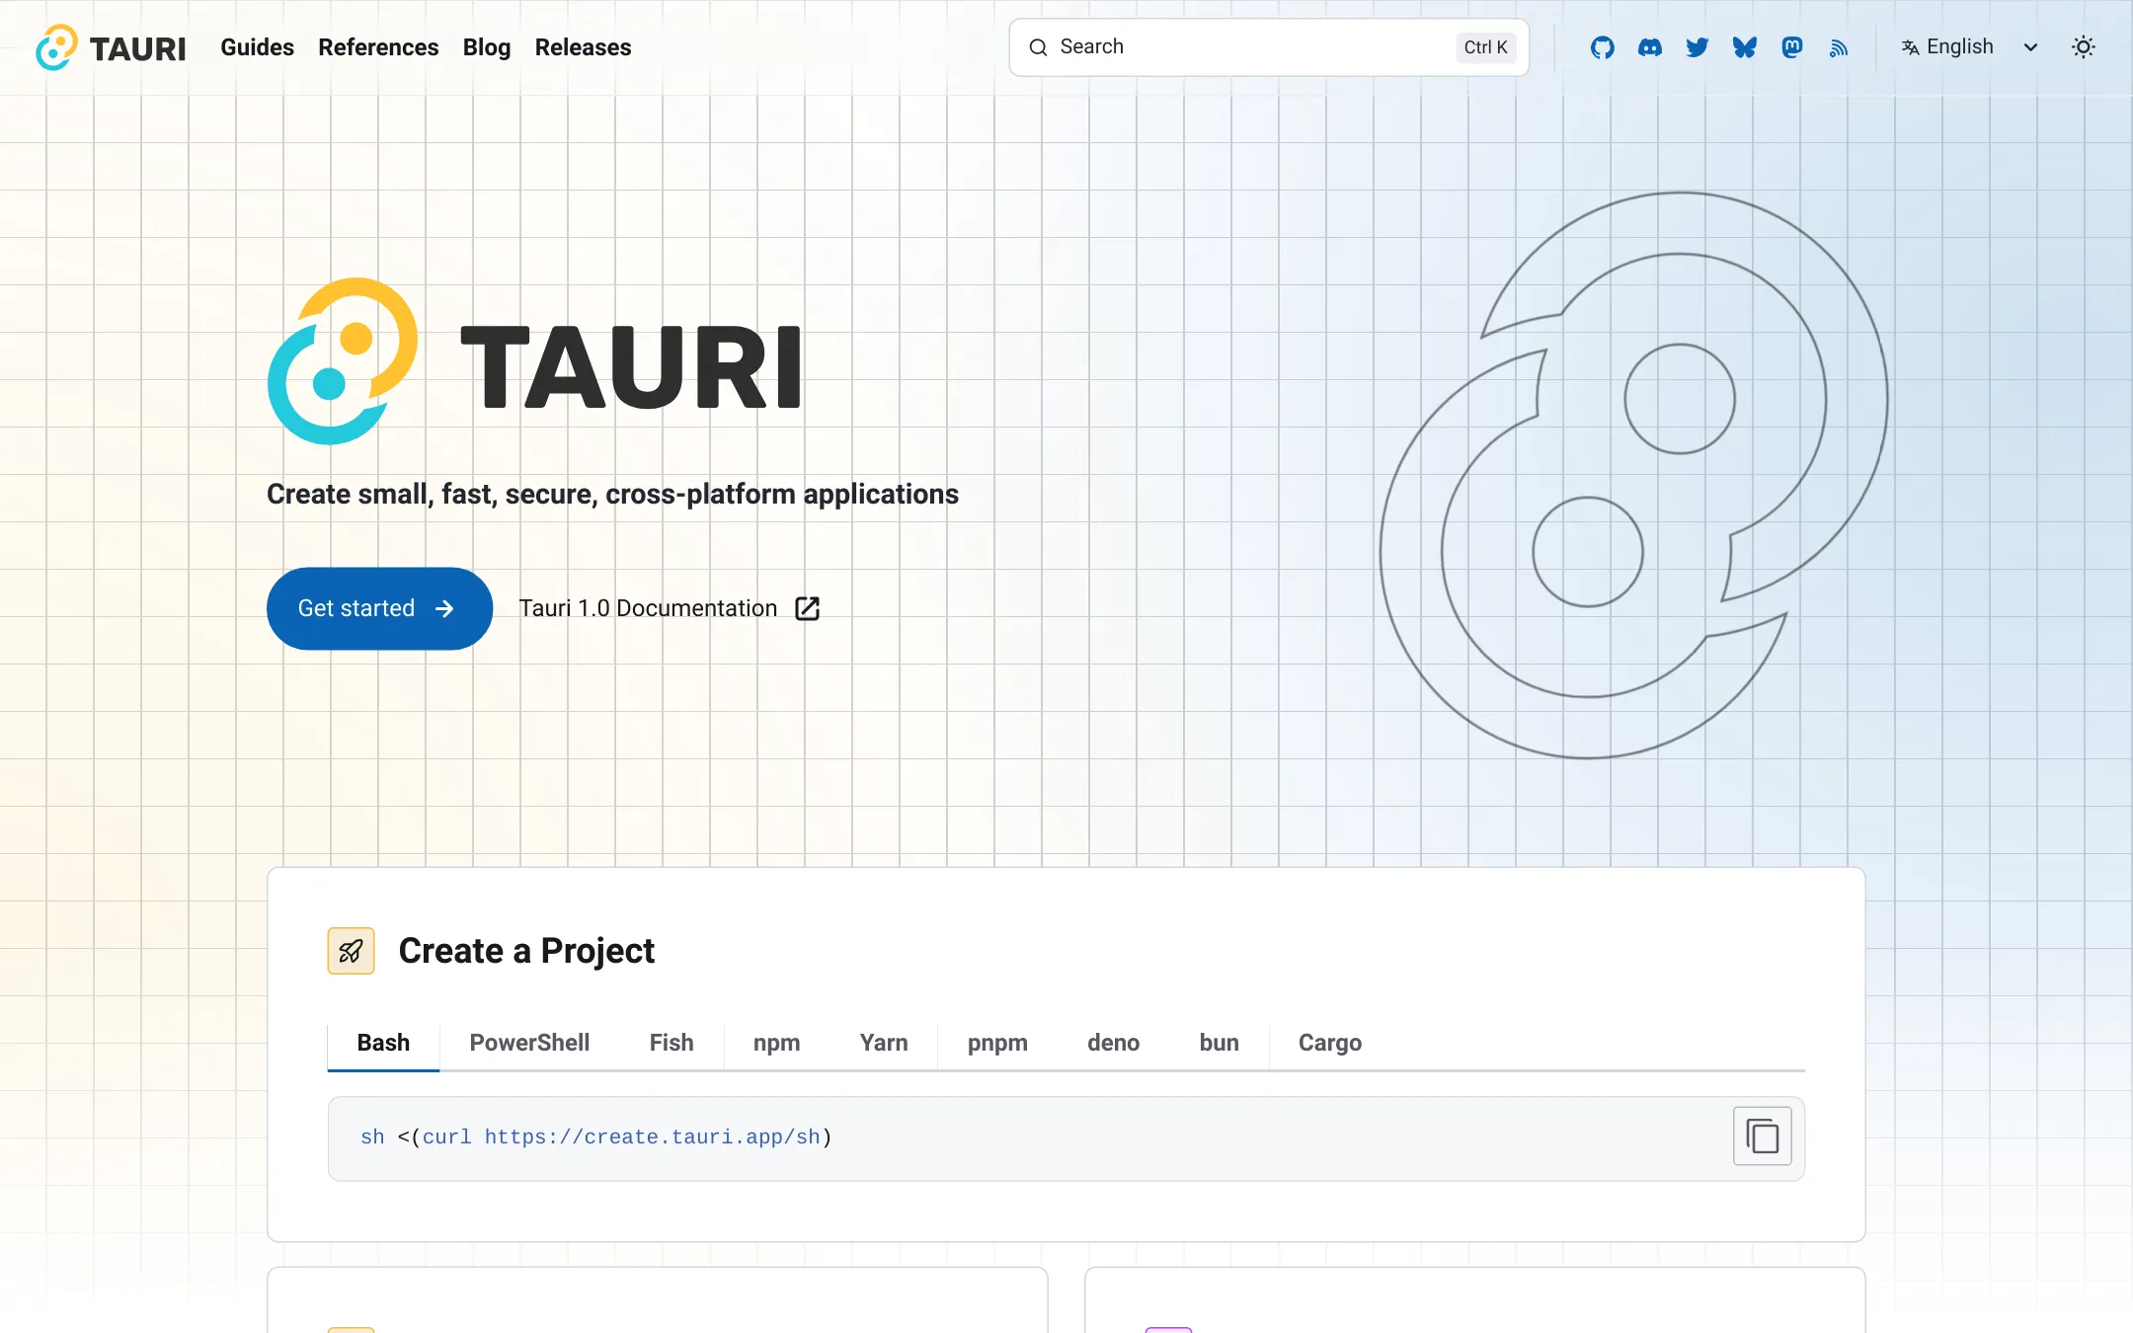Click the magnifier icon in search box
This screenshot has height=1333, width=2133.
click(1038, 47)
